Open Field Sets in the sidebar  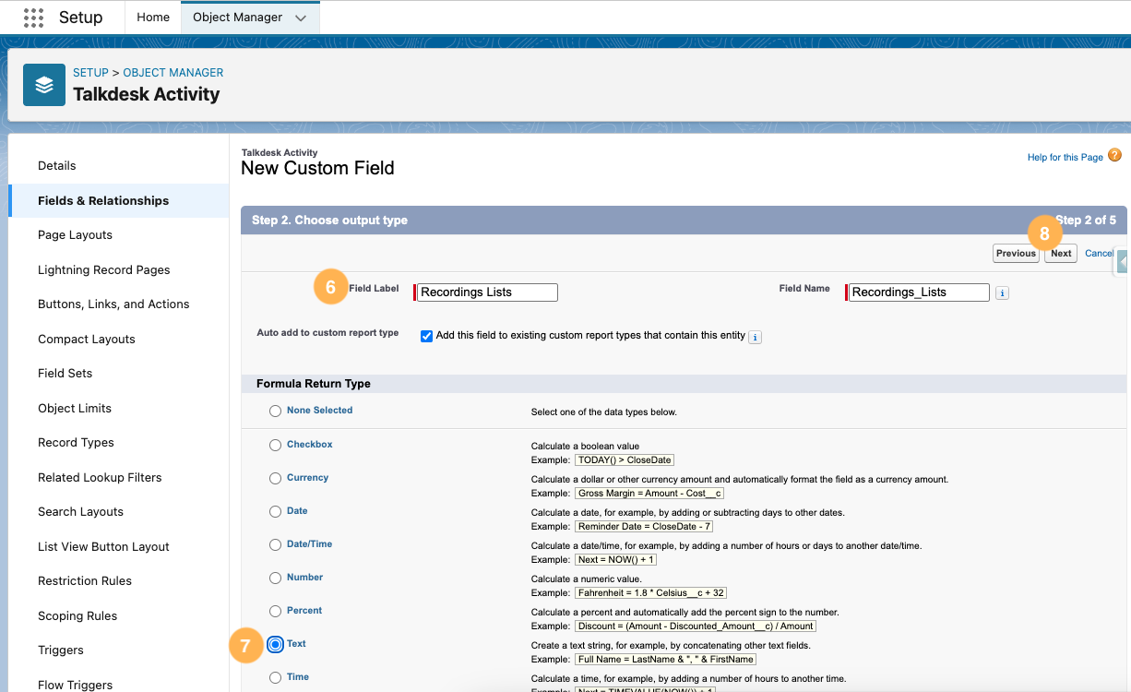[x=65, y=374]
